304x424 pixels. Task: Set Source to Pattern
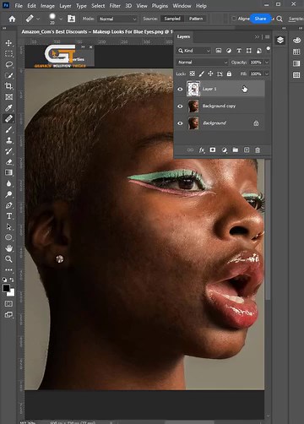(x=196, y=19)
